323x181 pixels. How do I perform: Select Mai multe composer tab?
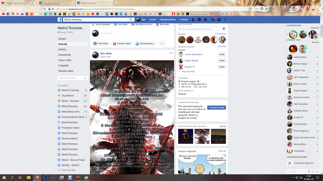point(163,24)
